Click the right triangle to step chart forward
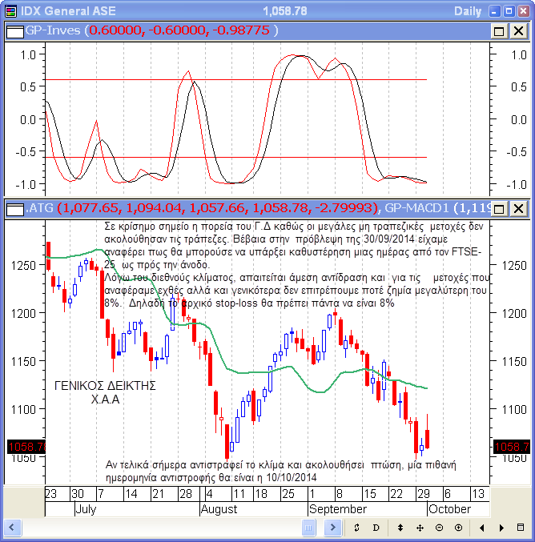Viewport: 535px width, 542px height. click(x=501, y=528)
